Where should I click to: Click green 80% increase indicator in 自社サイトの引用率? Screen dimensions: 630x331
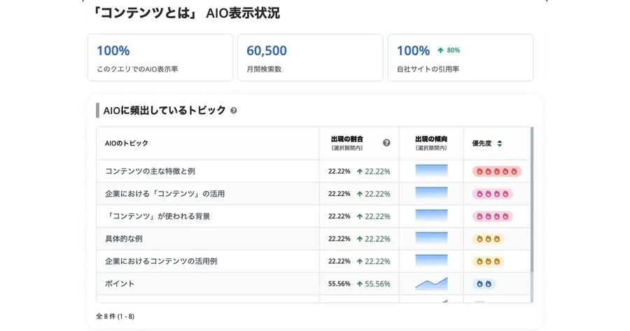click(449, 50)
